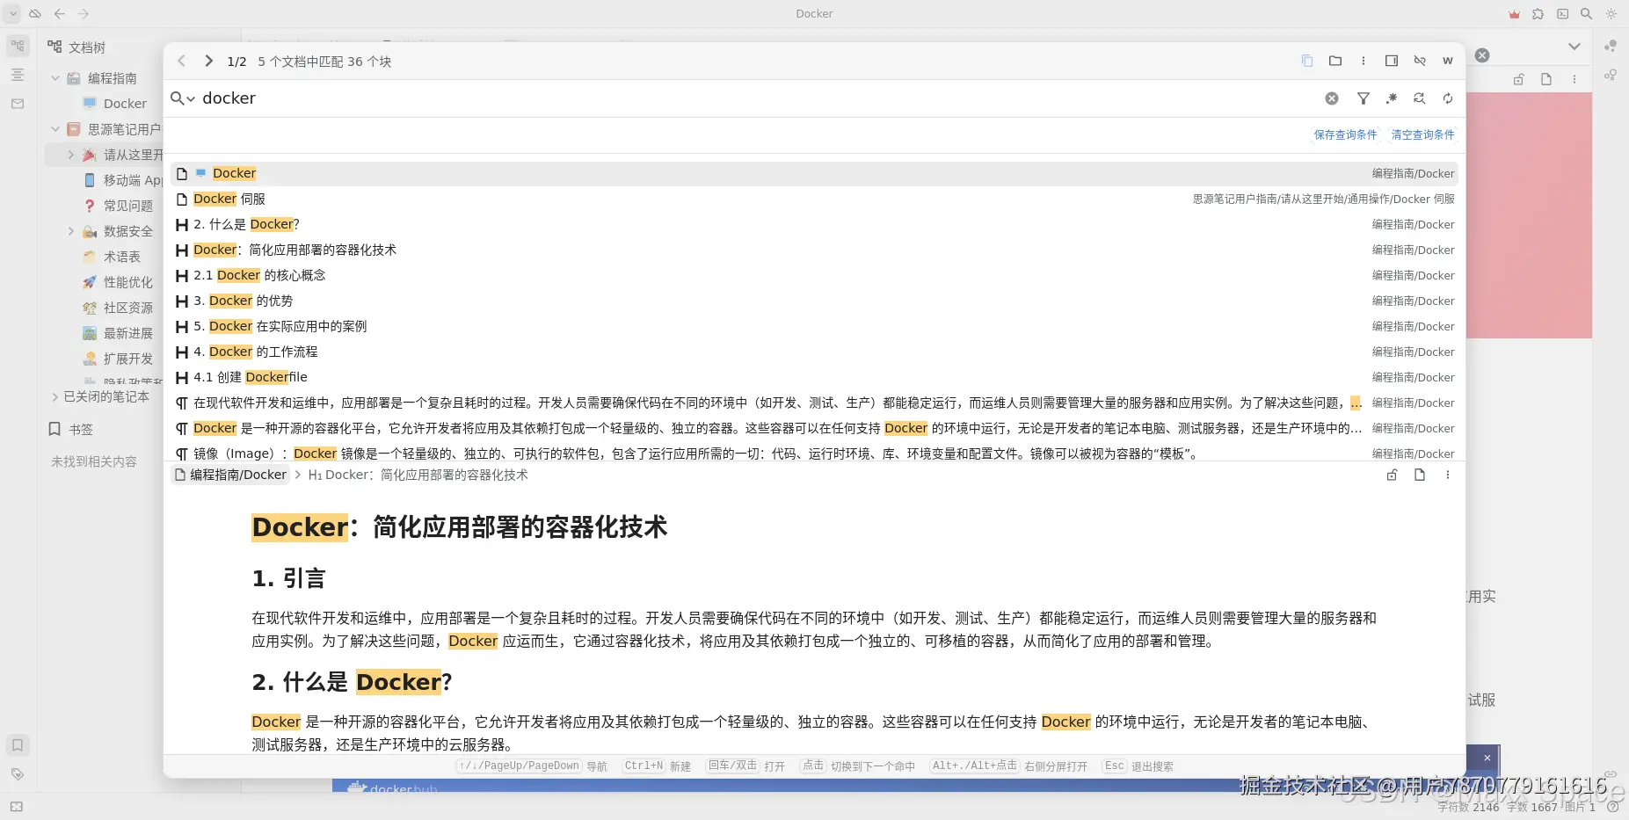The height and width of the screenshot is (820, 1629).
Task: Click the refresh-with-magnifier icon beside the filter
Action: coord(1420,98)
